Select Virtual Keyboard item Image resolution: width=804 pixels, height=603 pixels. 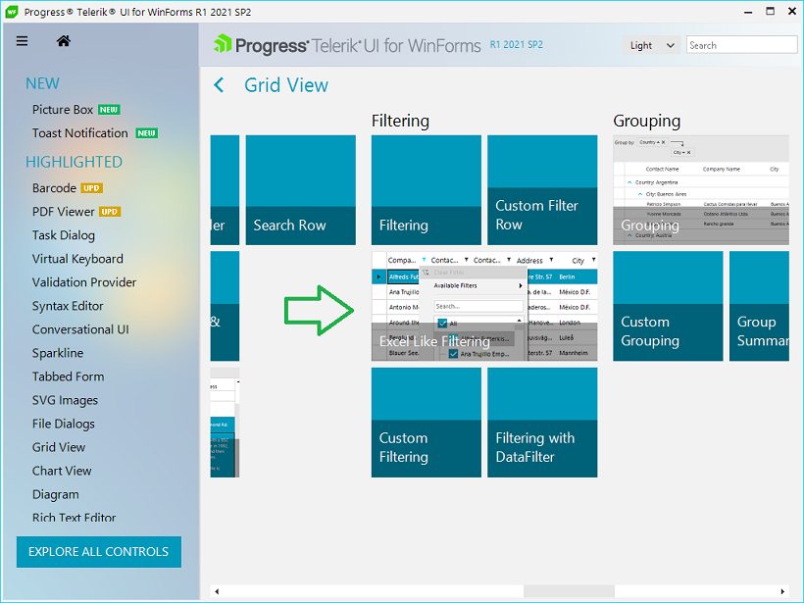(x=77, y=259)
